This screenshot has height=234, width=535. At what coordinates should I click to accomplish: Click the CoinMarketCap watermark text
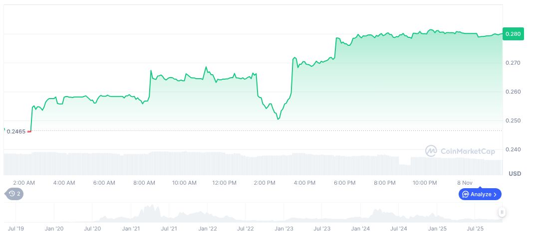(467, 151)
